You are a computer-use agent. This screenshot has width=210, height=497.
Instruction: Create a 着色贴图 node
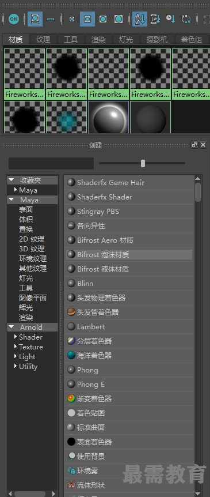[129, 413]
